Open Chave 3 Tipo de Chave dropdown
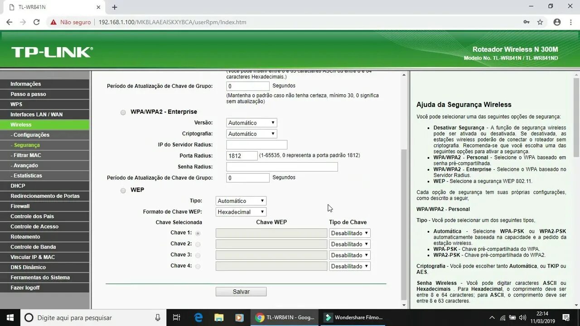 click(350, 255)
